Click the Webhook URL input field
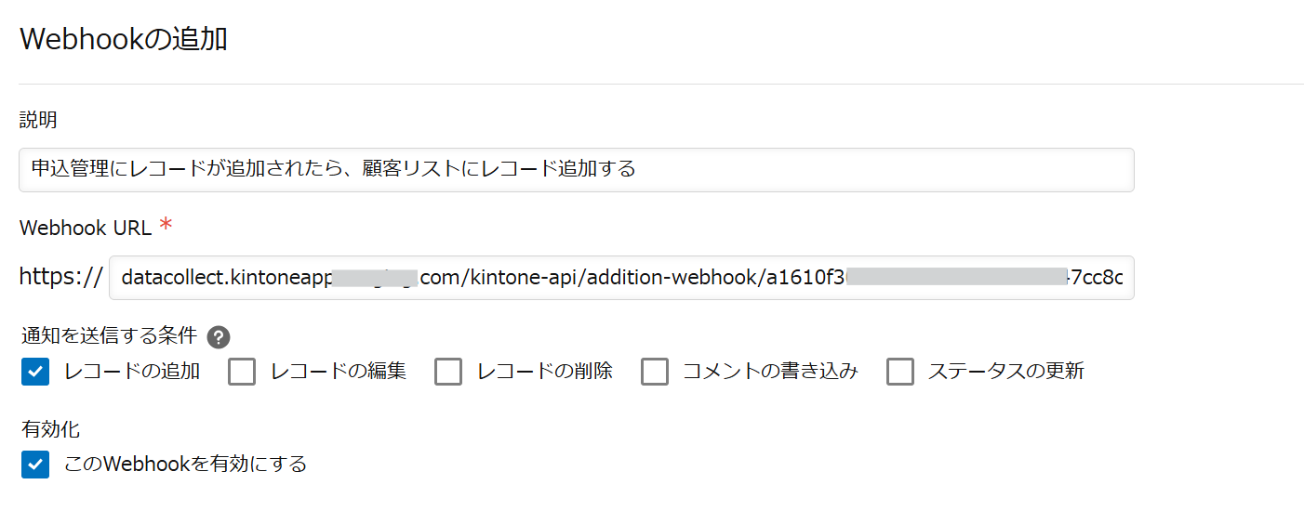The width and height of the screenshot is (1304, 524). point(620,278)
